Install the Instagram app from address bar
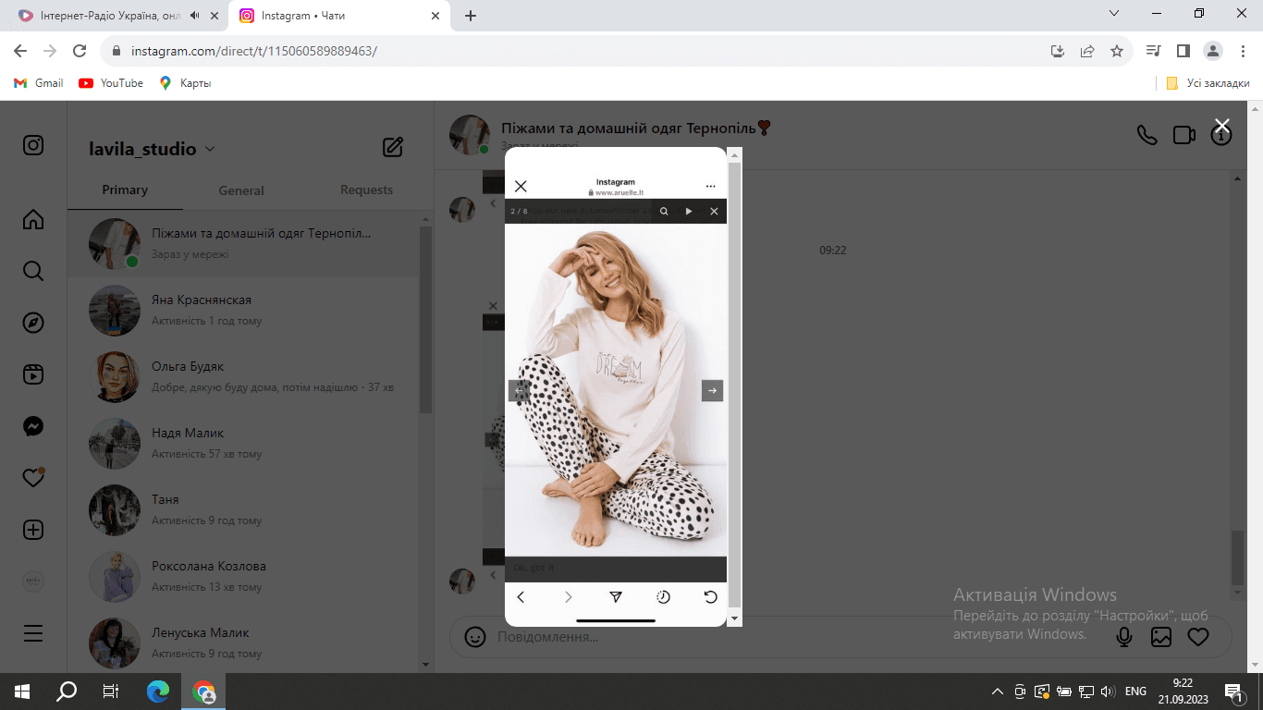This screenshot has width=1263, height=710. pyautogui.click(x=1058, y=51)
